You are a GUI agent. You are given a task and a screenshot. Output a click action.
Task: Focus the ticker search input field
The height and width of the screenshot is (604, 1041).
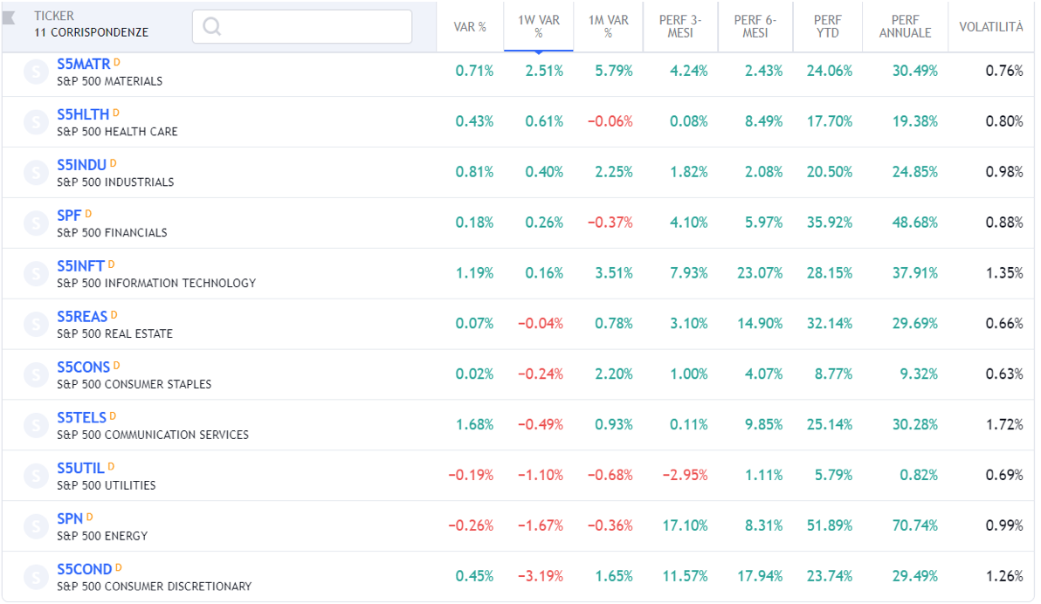click(x=314, y=26)
